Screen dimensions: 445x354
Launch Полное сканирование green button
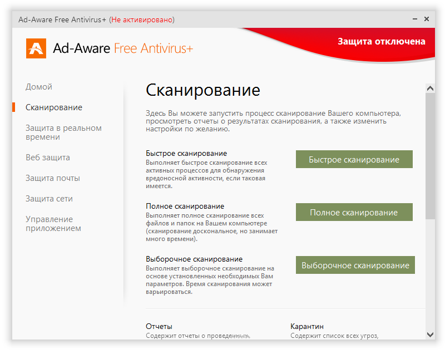354,212
